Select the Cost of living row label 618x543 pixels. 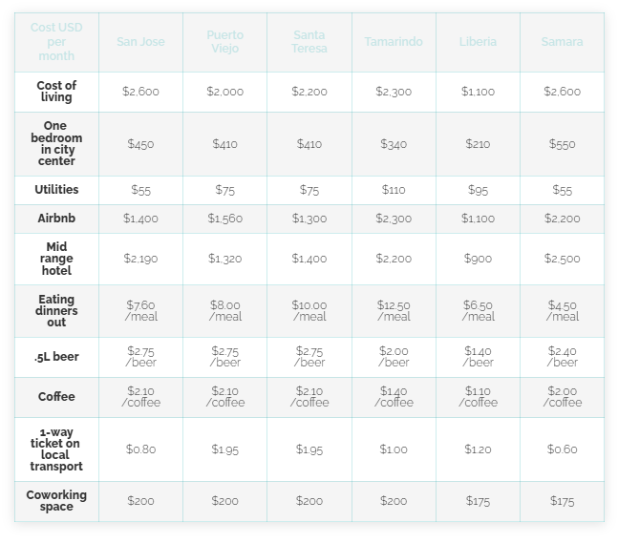[x=56, y=92]
